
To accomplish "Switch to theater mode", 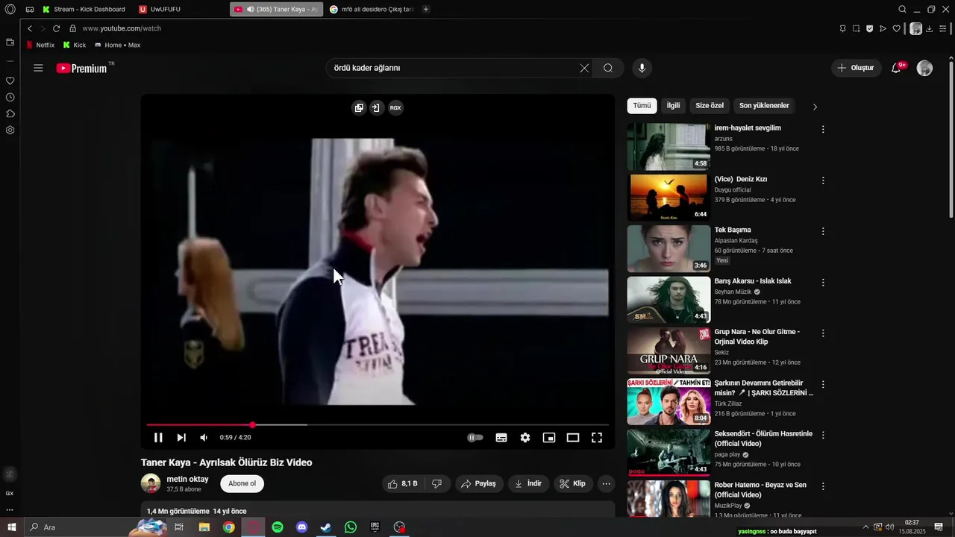I will click(573, 438).
